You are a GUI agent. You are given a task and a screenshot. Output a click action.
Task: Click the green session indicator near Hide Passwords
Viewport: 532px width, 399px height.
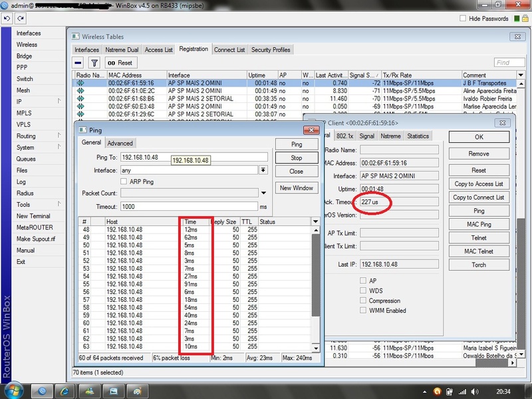click(517, 19)
